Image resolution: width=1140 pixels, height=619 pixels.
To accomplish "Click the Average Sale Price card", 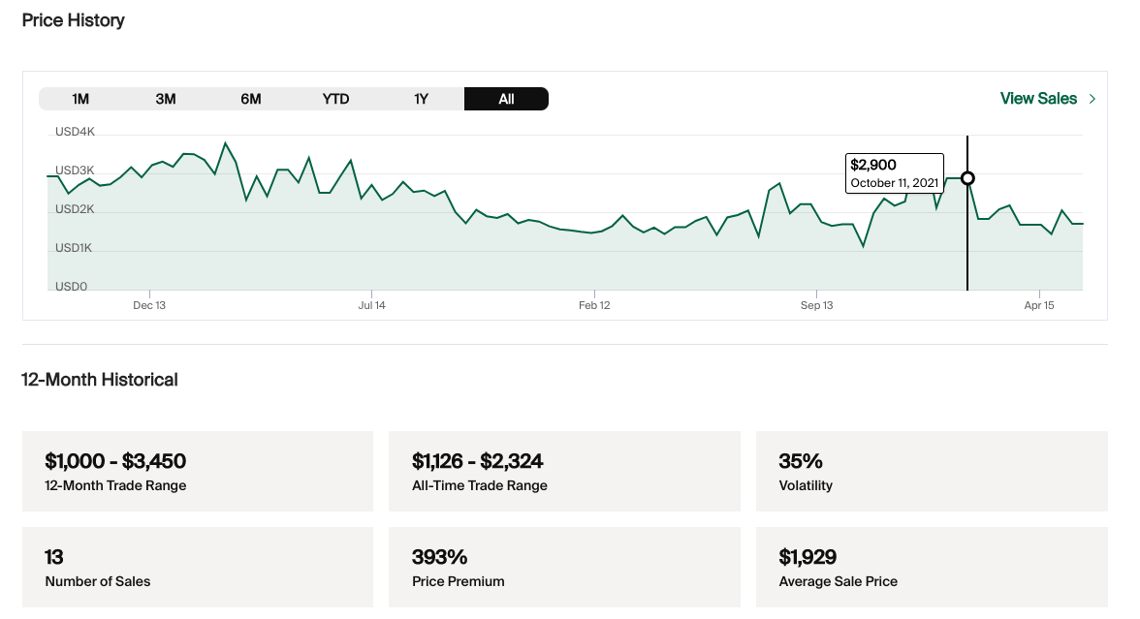I will (x=932, y=567).
